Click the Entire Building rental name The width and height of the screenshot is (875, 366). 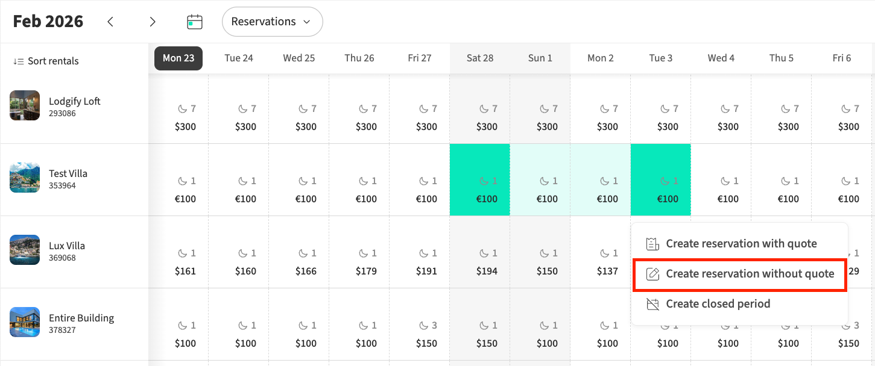(81, 318)
